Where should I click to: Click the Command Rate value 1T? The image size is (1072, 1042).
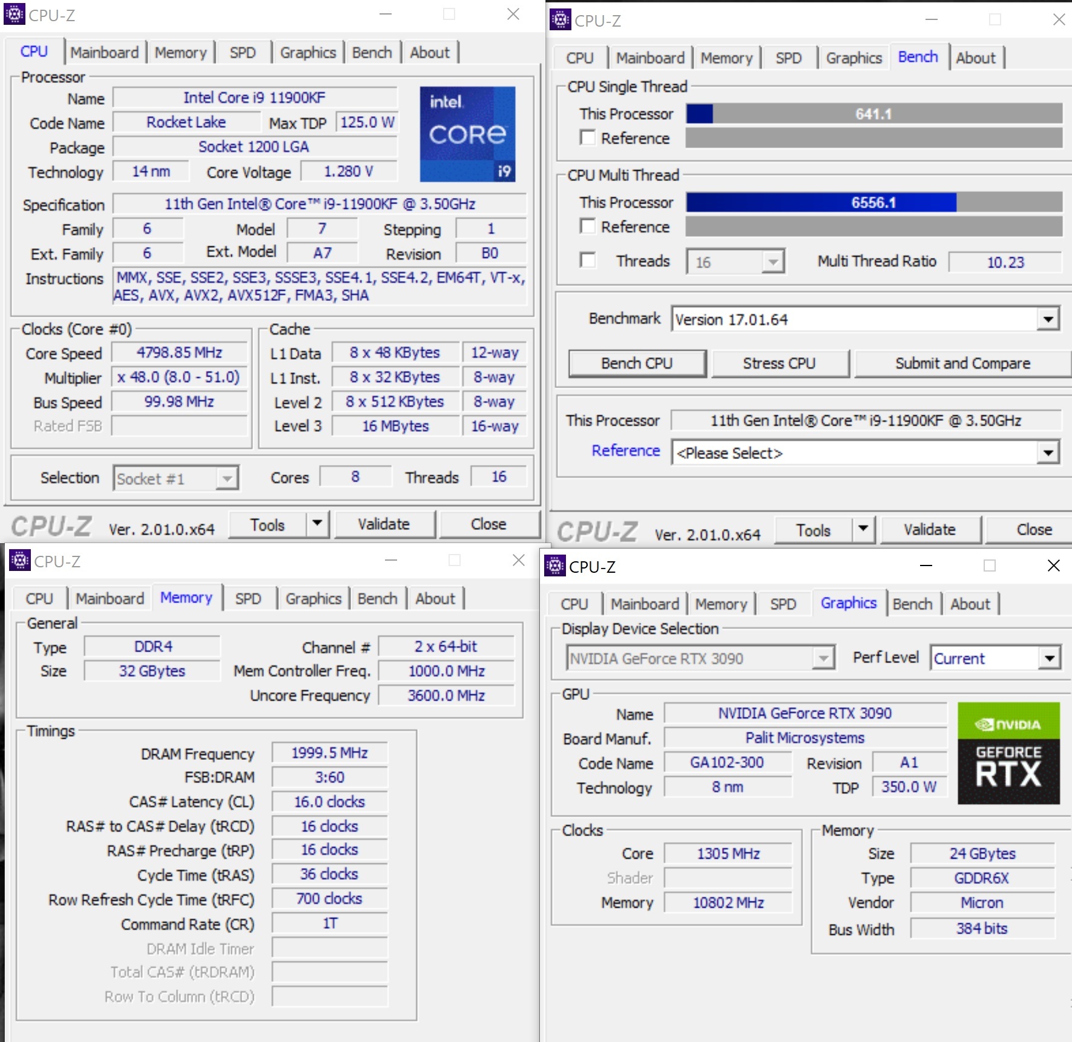click(x=330, y=923)
